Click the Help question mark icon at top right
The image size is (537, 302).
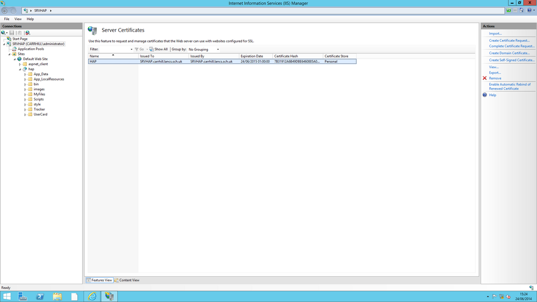coord(529,11)
